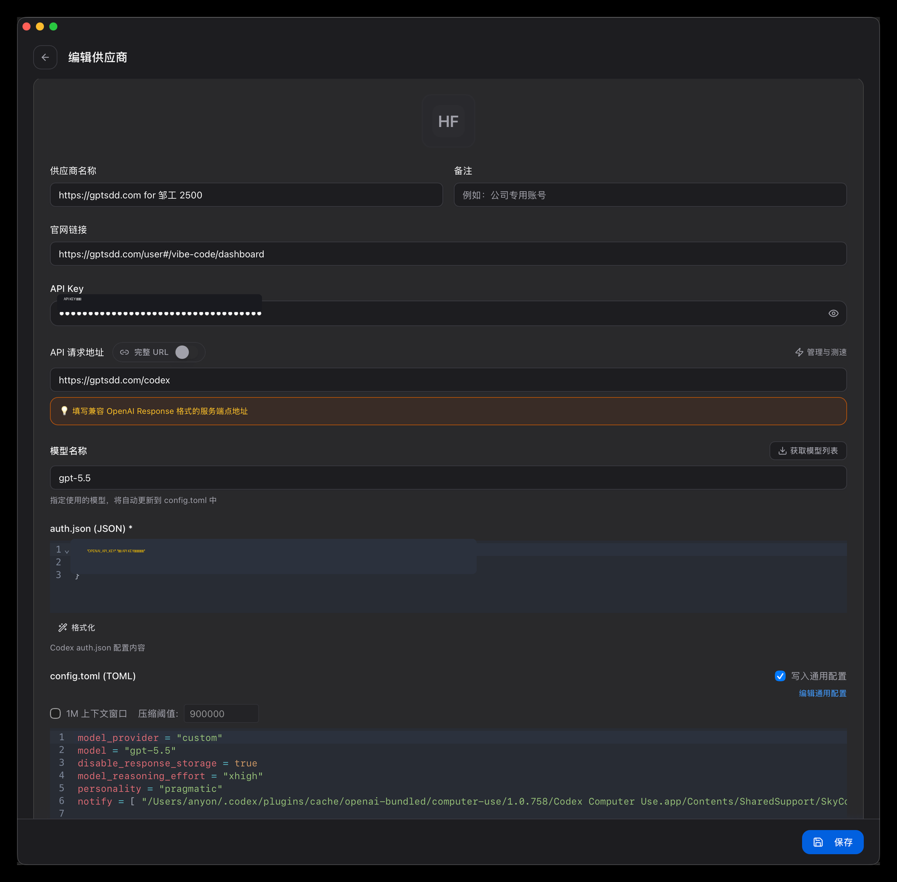Enable the 1M 上下文窗口 checkbox
897x882 pixels.
pos(56,713)
